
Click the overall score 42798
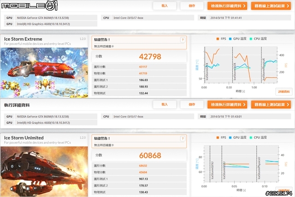(x=150, y=57)
